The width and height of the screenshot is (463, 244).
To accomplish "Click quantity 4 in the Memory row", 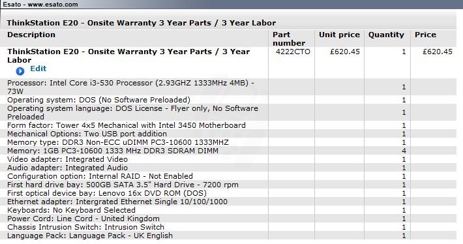I will click(x=404, y=151).
